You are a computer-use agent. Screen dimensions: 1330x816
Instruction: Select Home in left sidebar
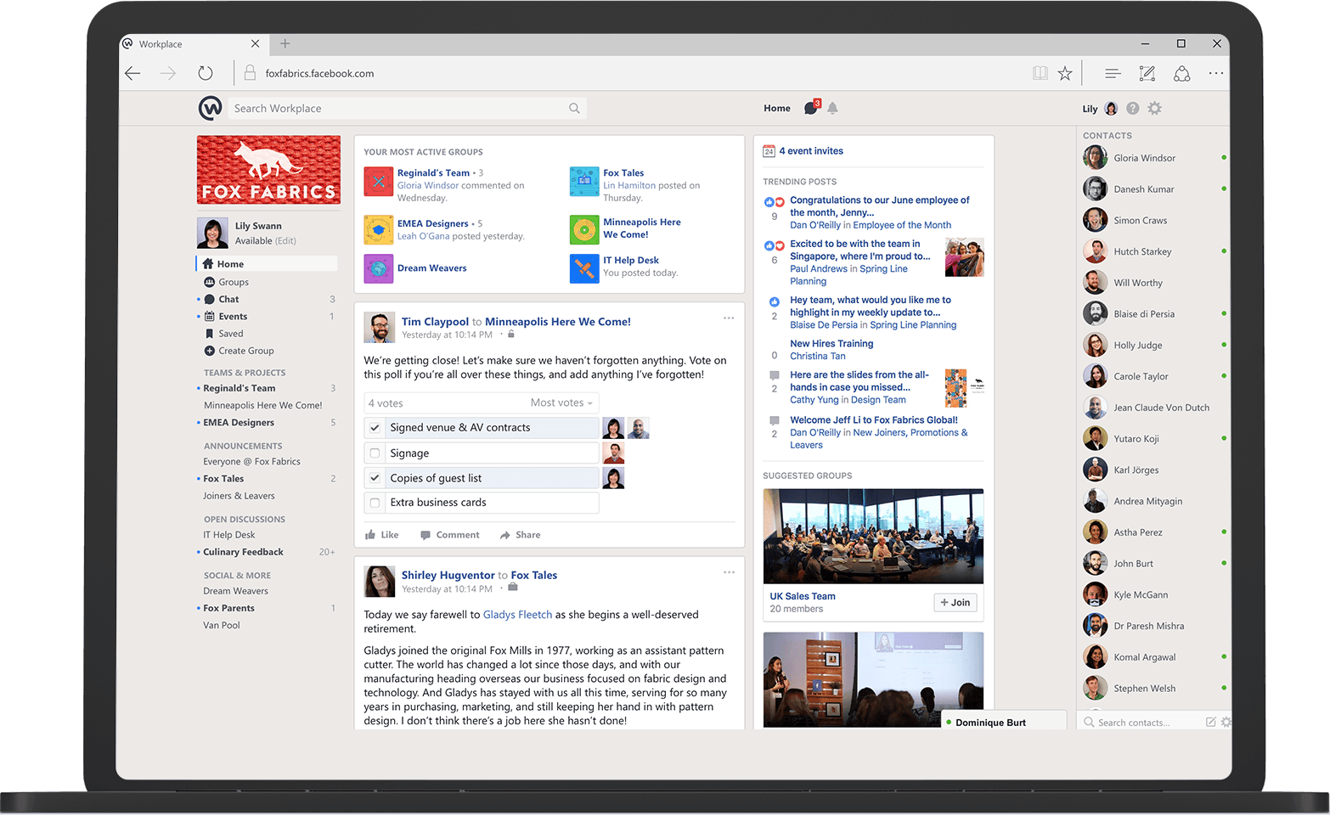point(267,264)
